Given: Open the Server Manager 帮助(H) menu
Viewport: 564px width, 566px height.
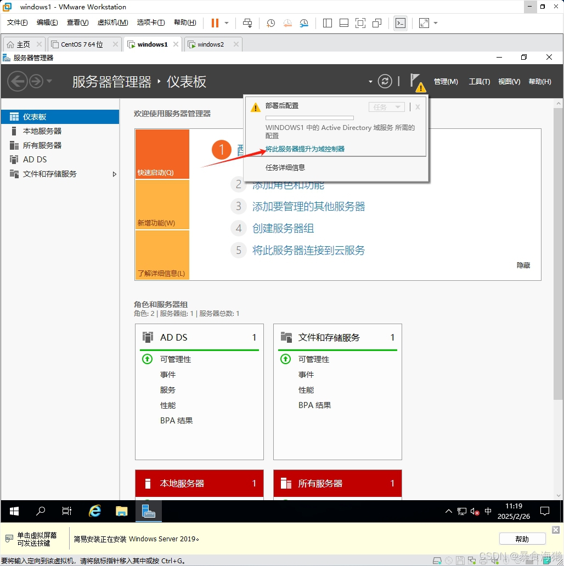Looking at the screenshot, I should pyautogui.click(x=540, y=82).
